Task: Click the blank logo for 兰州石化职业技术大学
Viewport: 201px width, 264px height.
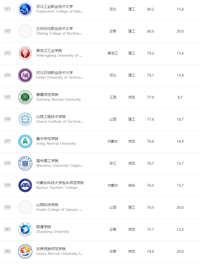Action: coord(25,31)
